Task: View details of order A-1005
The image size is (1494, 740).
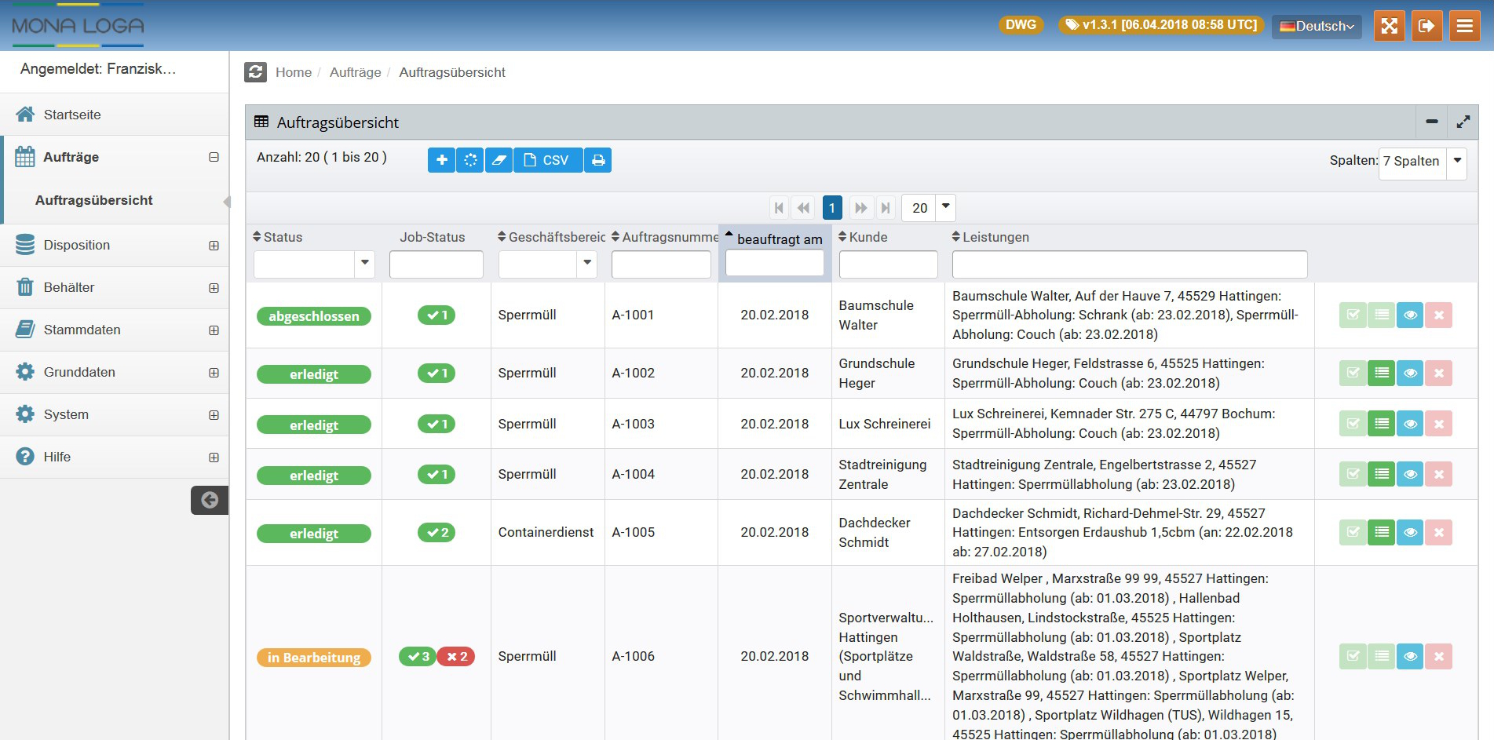Action: [1410, 532]
